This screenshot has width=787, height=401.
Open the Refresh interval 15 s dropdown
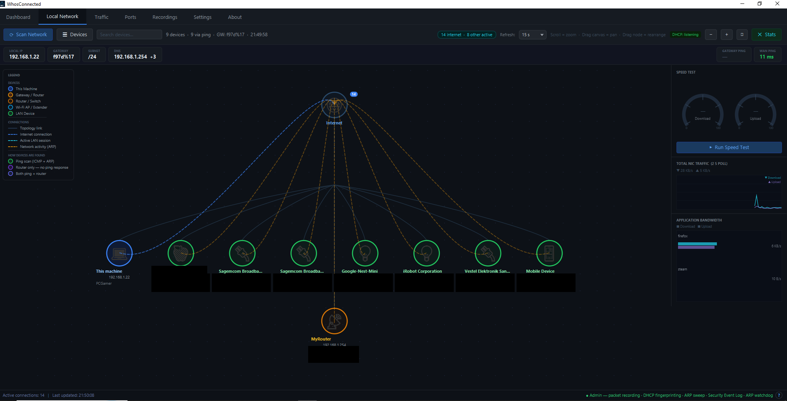(x=532, y=35)
